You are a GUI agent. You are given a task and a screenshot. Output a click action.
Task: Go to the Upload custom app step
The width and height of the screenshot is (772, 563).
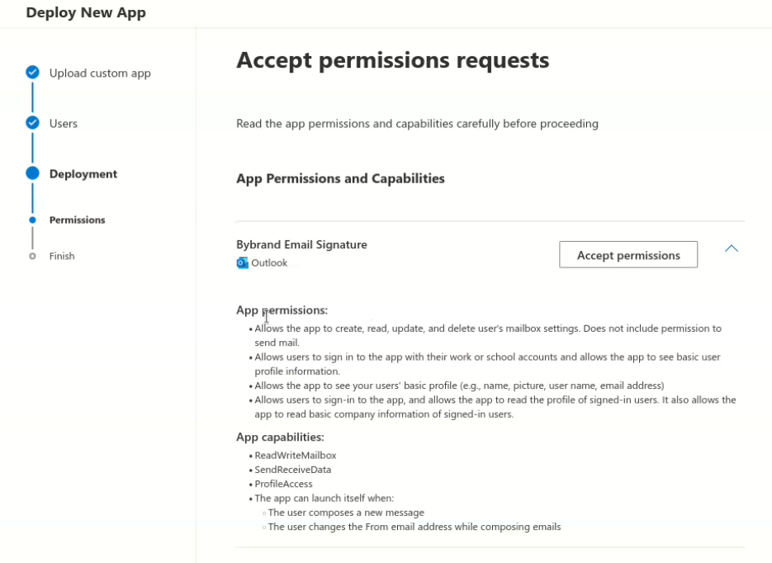pos(100,73)
